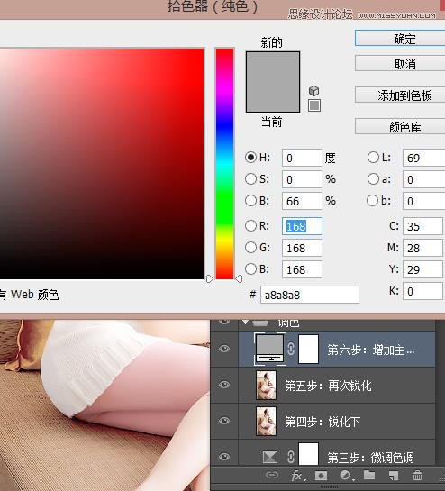Click inside the color saturation field
445x491 pixels.
[x=102, y=163]
